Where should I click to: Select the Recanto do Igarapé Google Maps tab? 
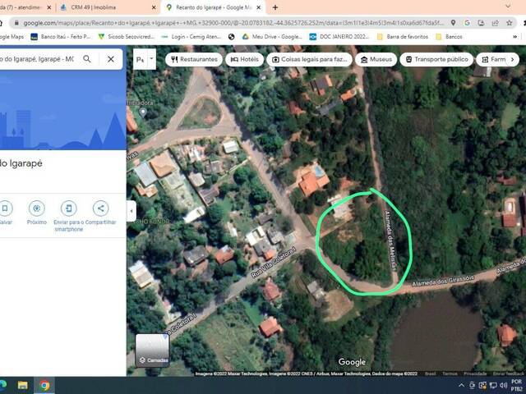[214, 7]
